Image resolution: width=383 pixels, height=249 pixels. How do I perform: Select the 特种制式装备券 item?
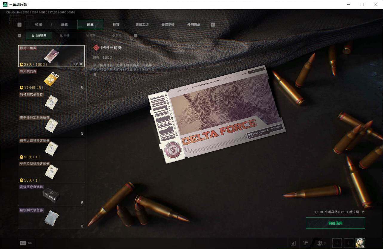pyautogui.click(x=51, y=102)
